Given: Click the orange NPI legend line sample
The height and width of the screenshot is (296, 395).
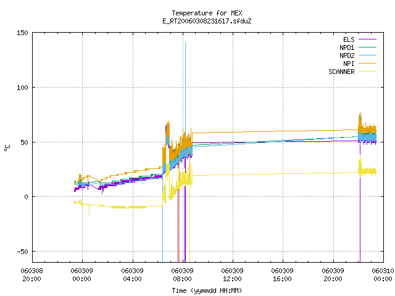Looking at the screenshot, I should tap(367, 64).
